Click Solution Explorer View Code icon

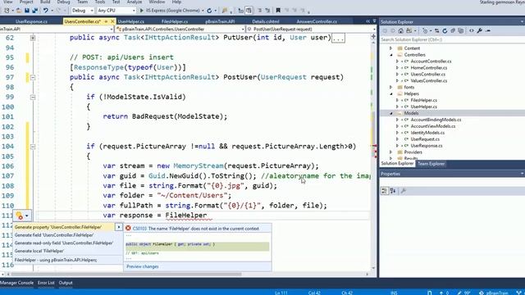click(472, 31)
